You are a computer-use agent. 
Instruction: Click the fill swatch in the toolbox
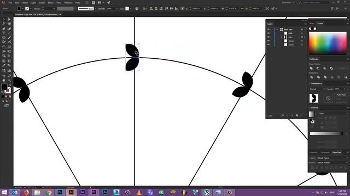(4, 87)
